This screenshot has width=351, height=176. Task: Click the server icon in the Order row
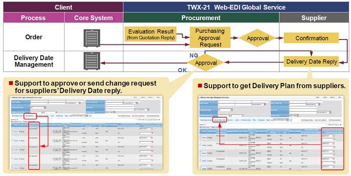click(92, 38)
